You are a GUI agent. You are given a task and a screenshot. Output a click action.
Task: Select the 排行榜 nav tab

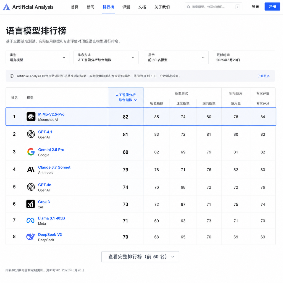[108, 7]
